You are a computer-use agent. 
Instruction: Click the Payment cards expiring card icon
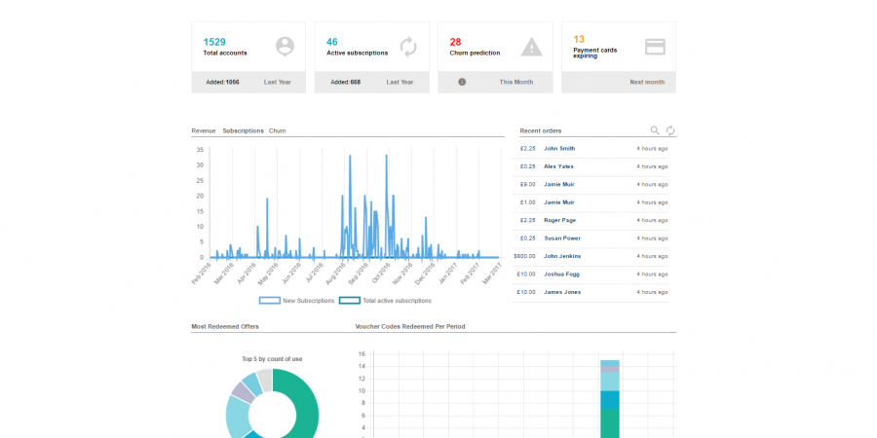(655, 46)
